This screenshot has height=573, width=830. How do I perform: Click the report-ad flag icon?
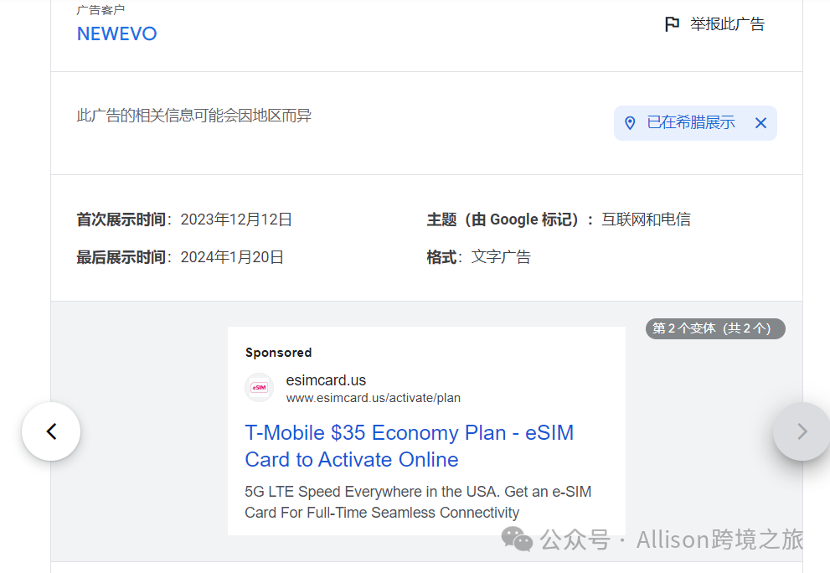click(x=672, y=24)
